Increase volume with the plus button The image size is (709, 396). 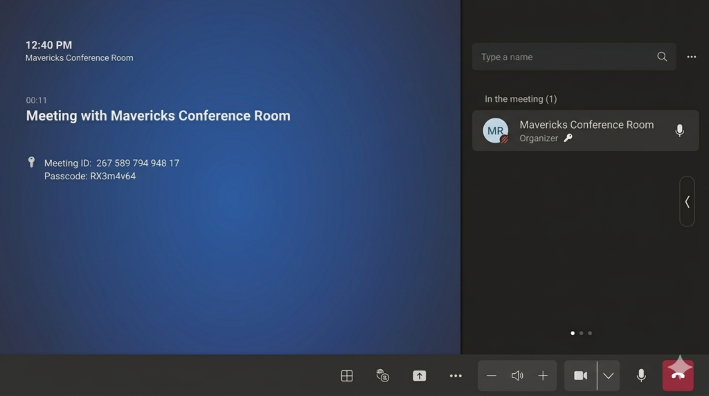pyautogui.click(x=543, y=375)
